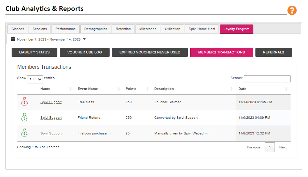Switch to the Retention tab
This screenshot has height=177, width=308.
123,29
